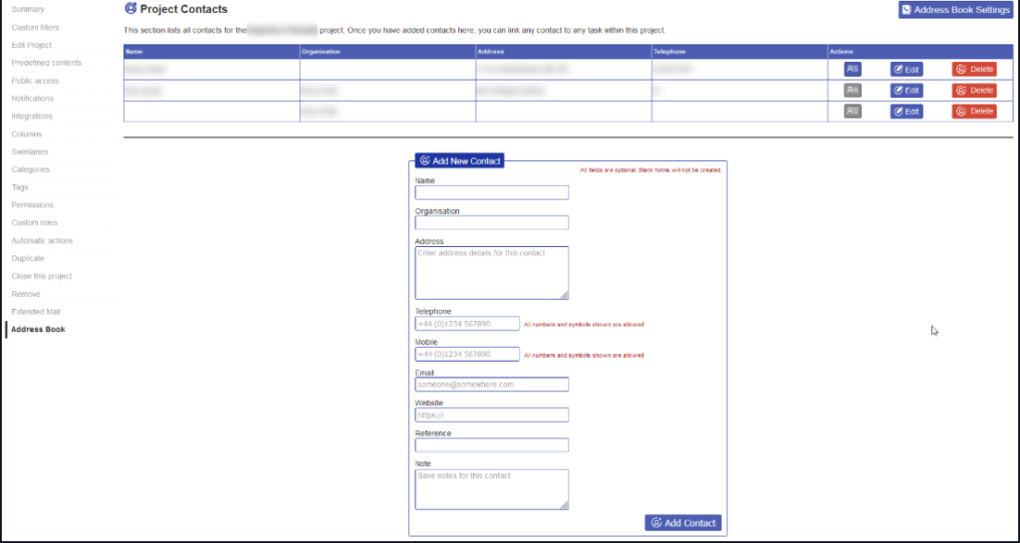The image size is (1020, 543).
Task: Open Custom roles in the sidebar
Action: (35, 222)
